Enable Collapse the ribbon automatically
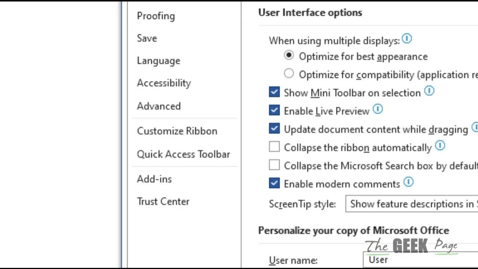This screenshot has height=269, width=478. click(x=274, y=147)
